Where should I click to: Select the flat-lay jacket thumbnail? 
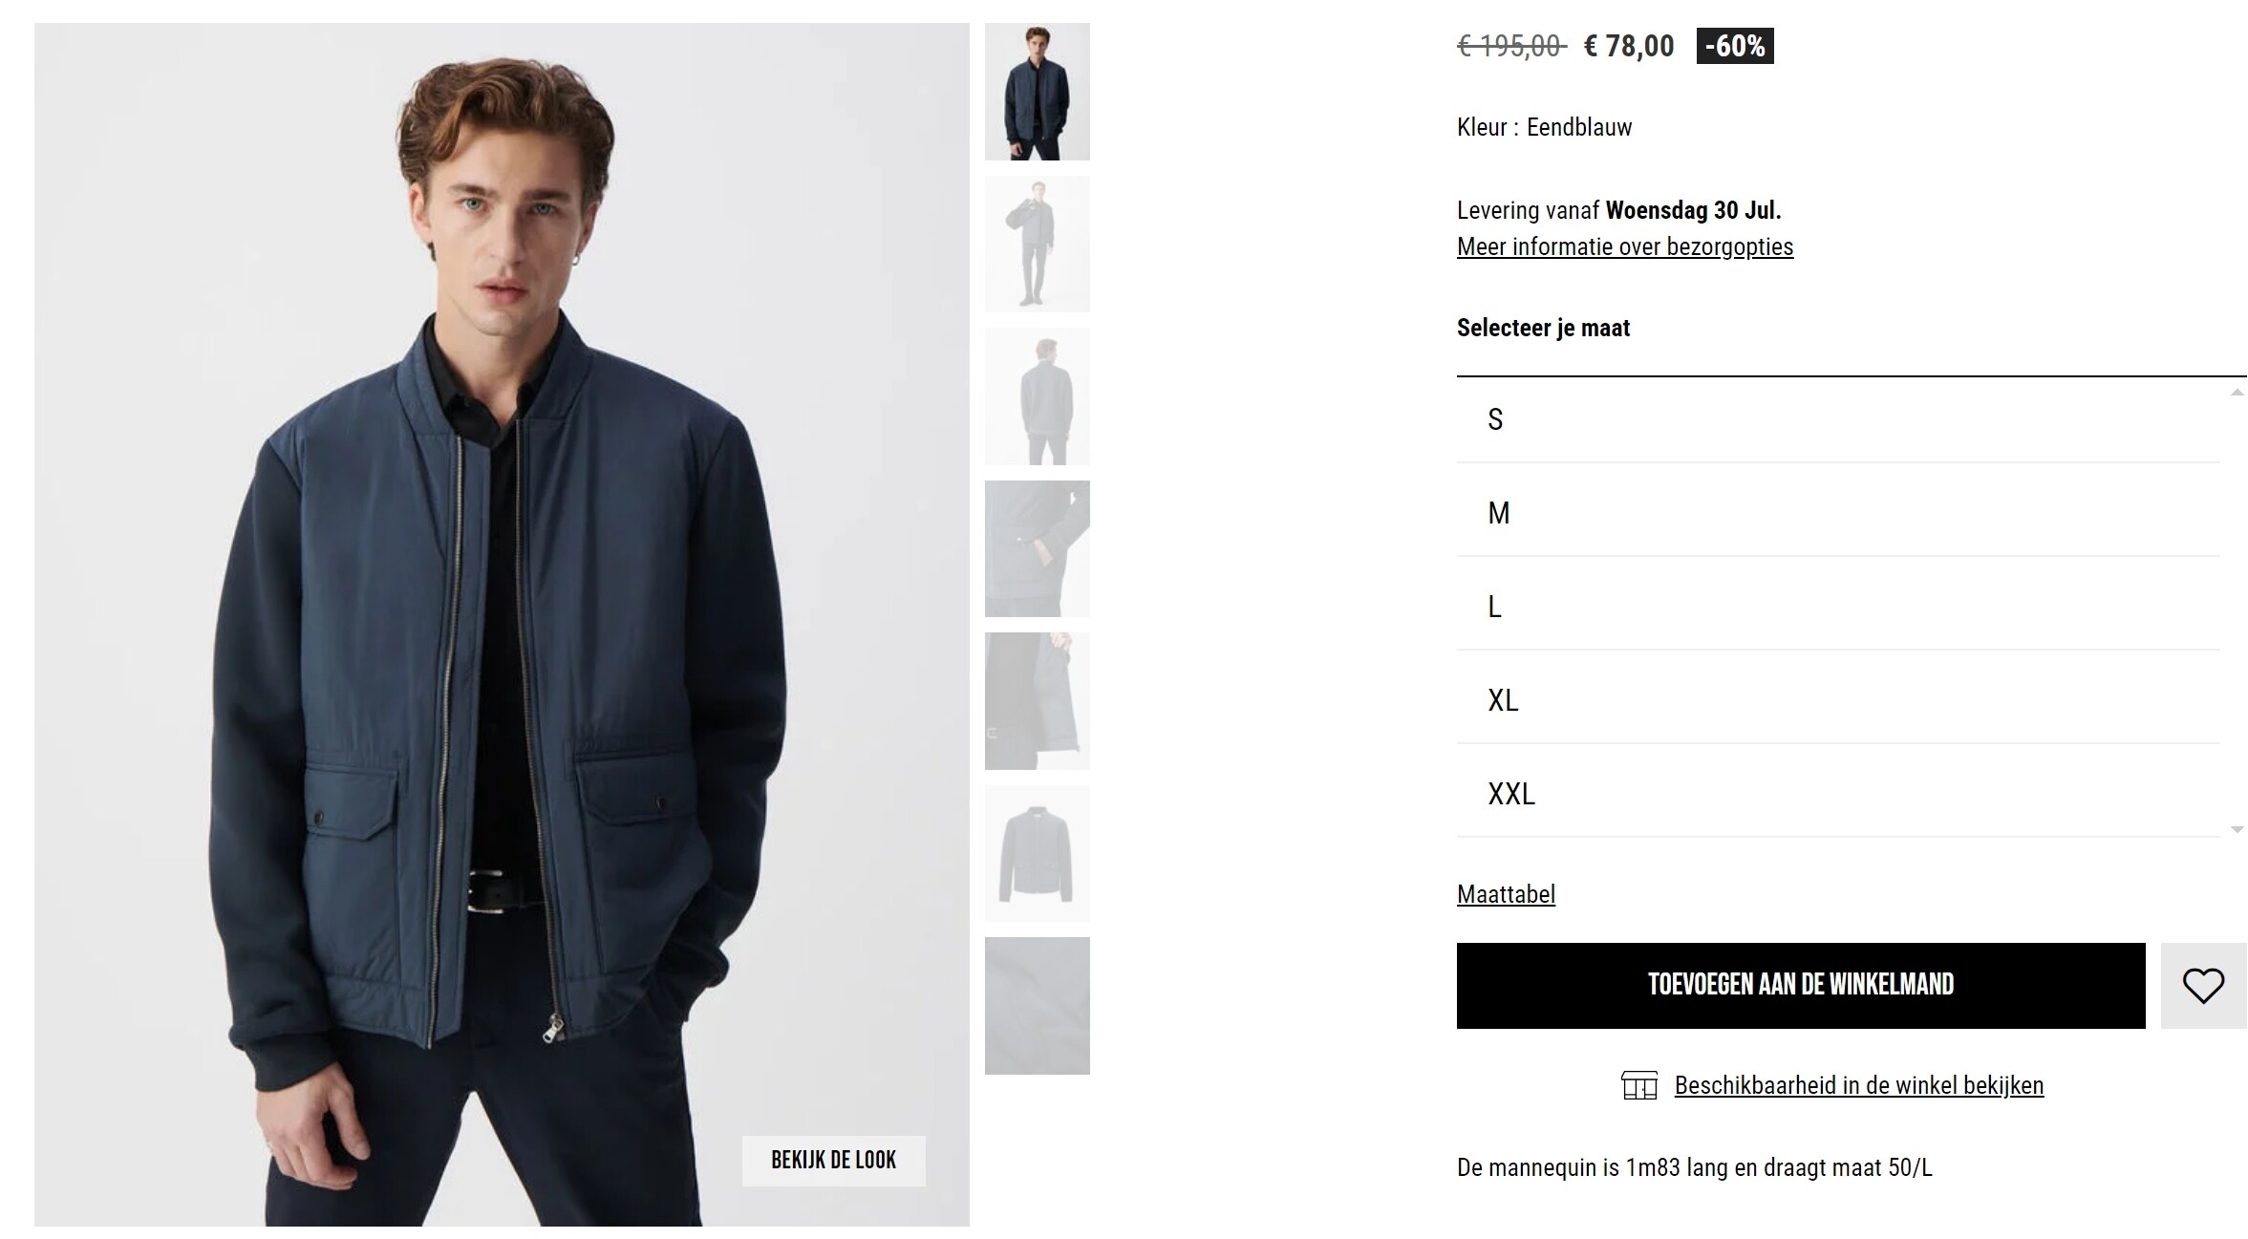(1038, 853)
